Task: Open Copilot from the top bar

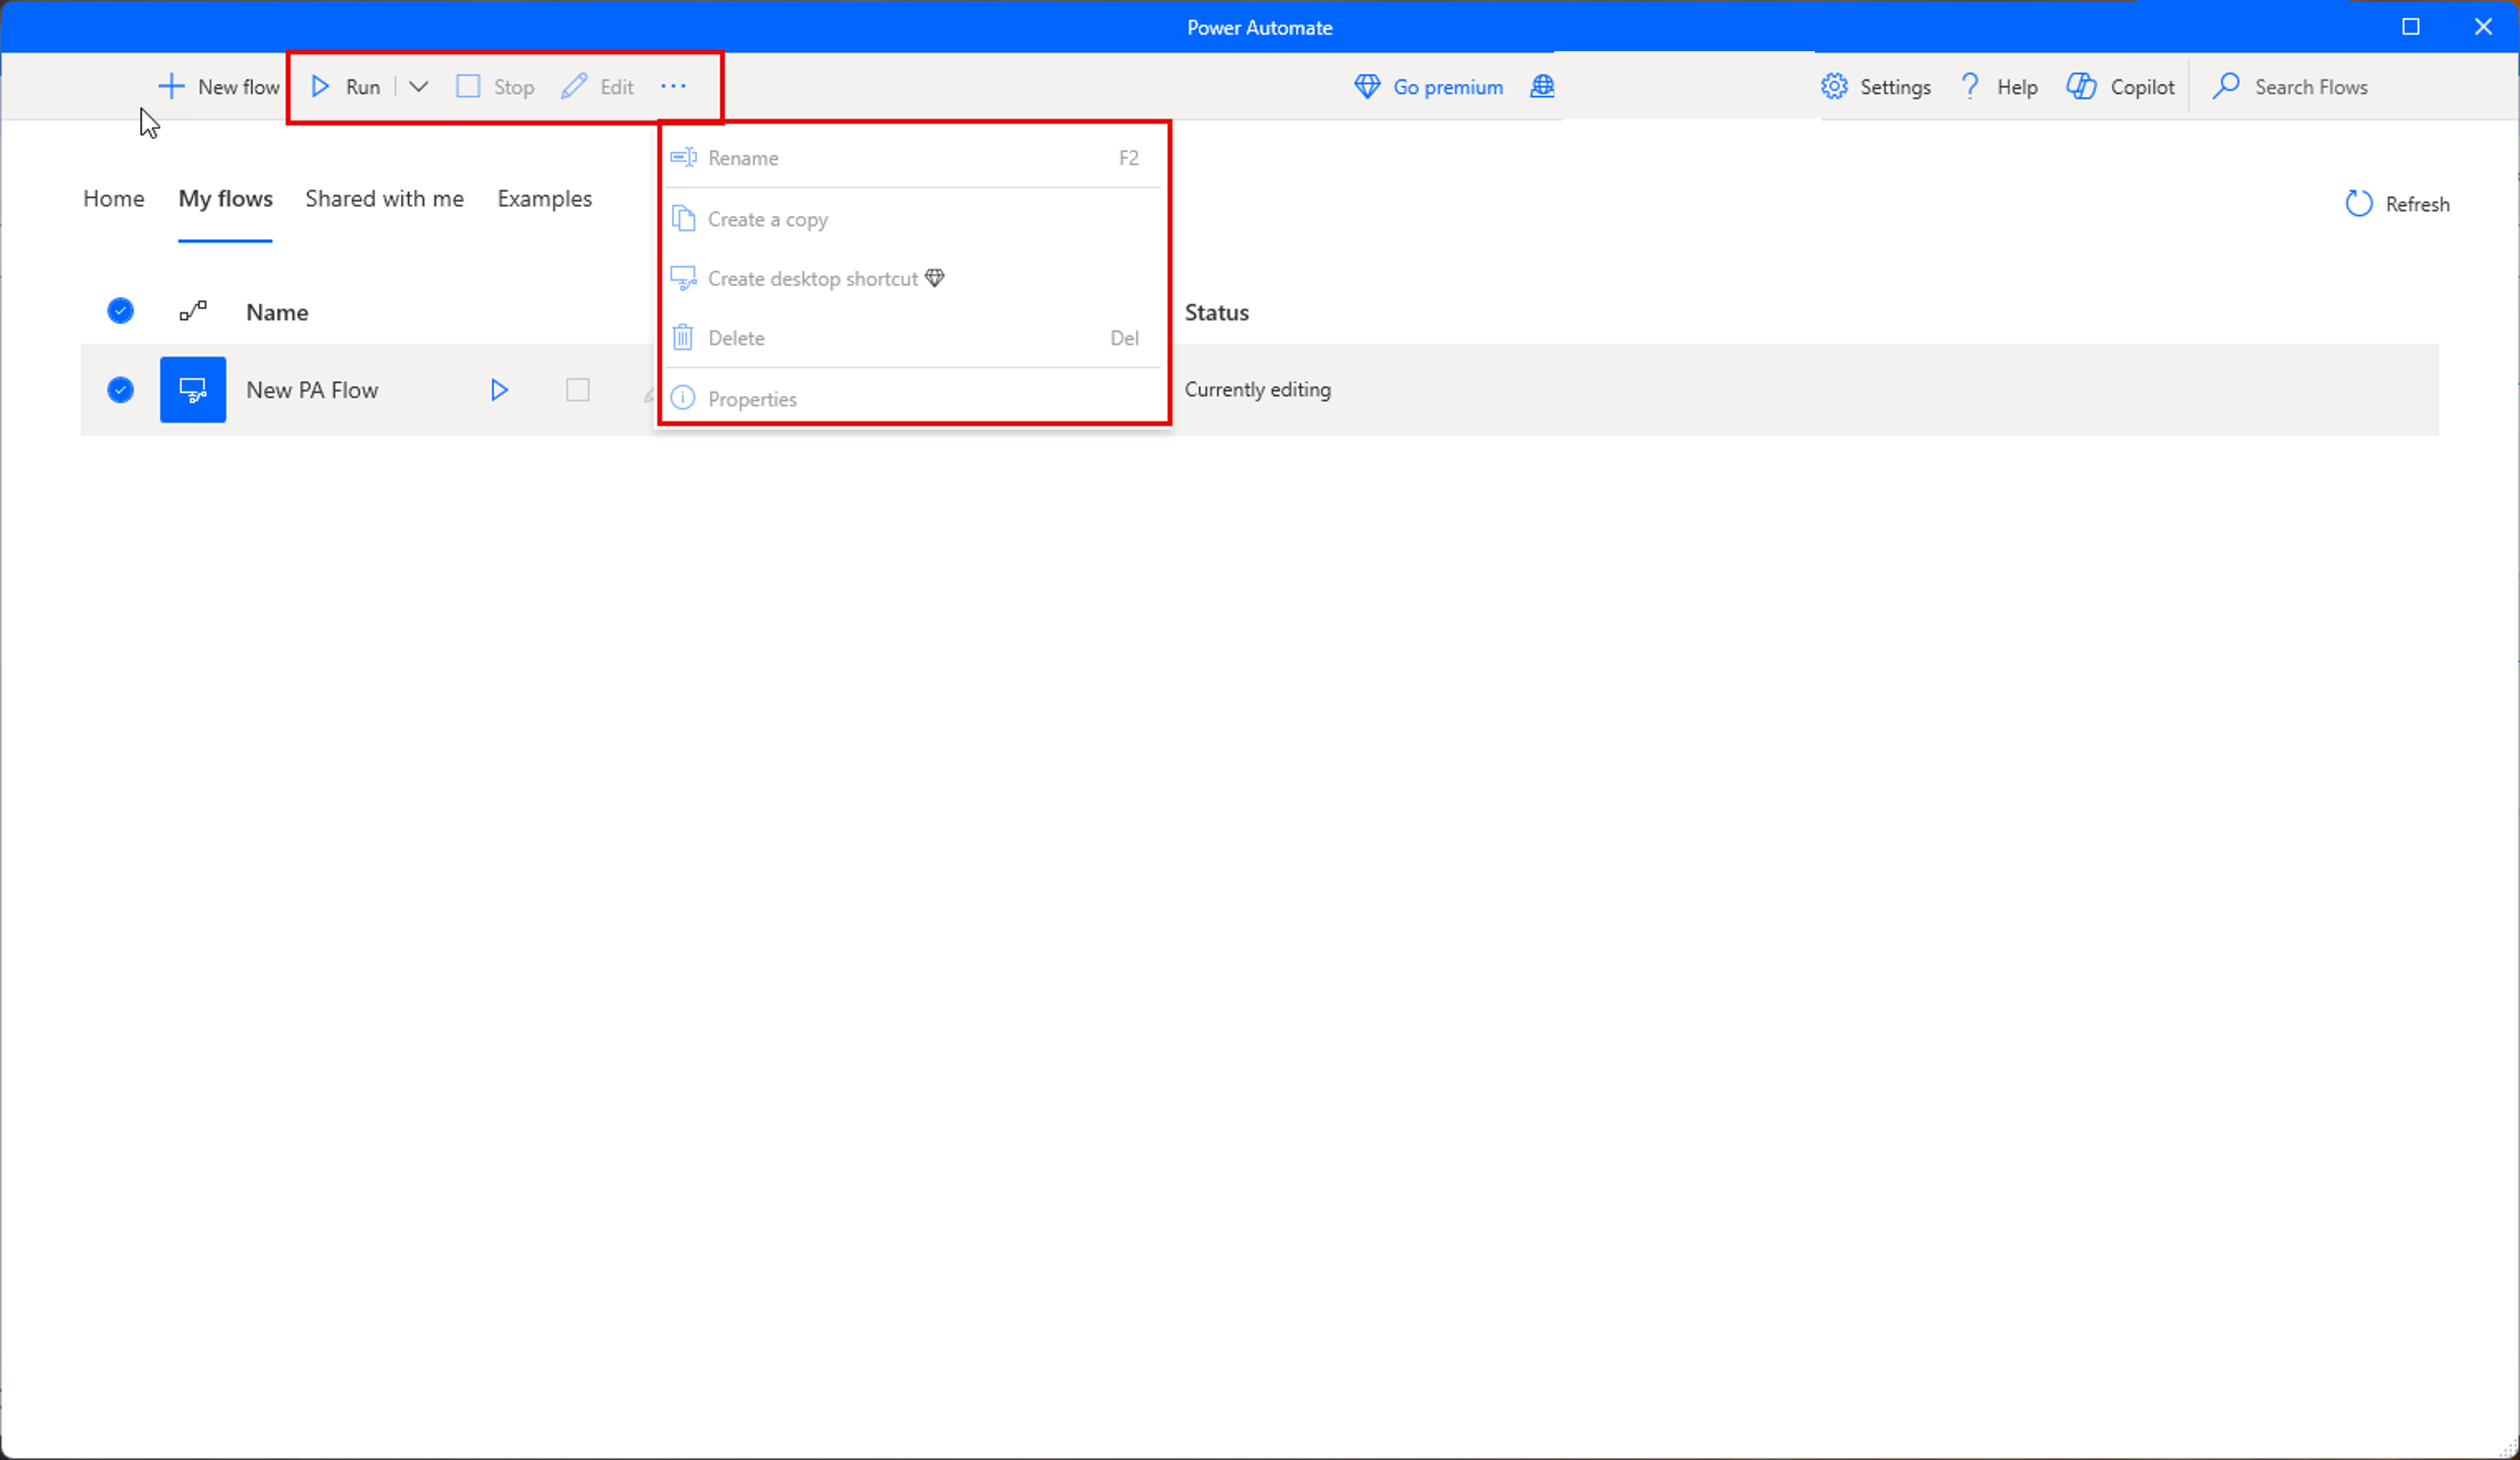Action: point(2120,87)
